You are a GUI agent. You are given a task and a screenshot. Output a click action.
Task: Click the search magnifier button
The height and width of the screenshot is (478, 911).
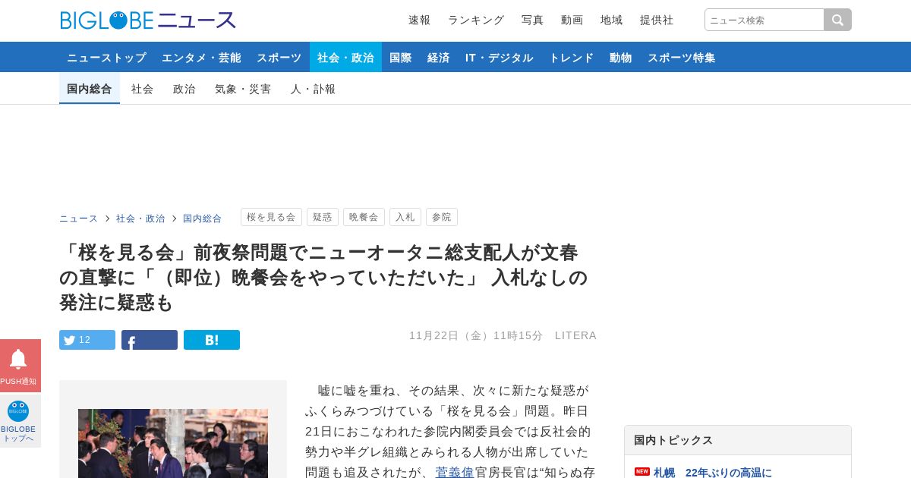[x=838, y=20]
